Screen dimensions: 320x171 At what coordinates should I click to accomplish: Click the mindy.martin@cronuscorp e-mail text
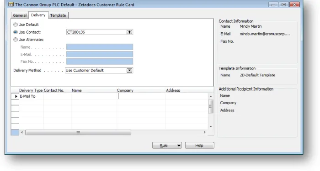(x=265, y=34)
